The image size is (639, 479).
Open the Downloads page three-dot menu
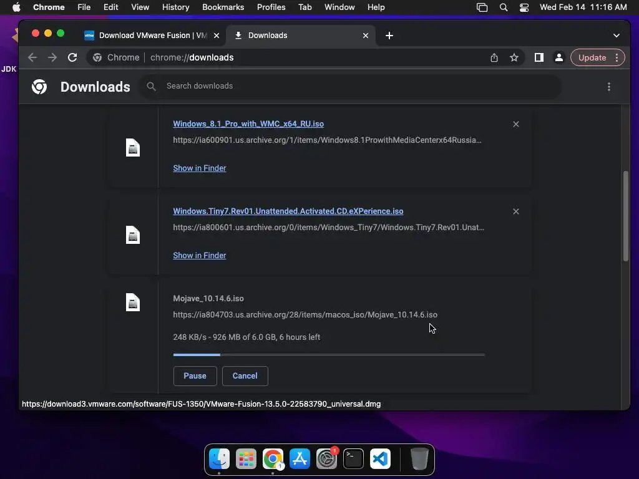tap(609, 87)
